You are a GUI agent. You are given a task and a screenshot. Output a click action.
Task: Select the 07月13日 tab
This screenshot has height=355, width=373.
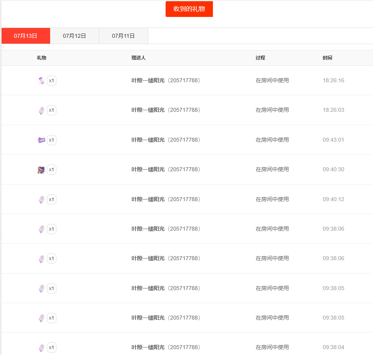[26, 36]
